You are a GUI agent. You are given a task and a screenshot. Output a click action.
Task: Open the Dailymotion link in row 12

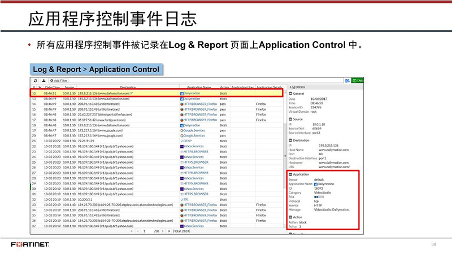click(192, 94)
